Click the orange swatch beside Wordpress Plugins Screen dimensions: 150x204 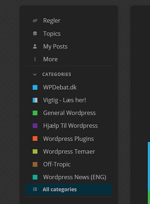point(35,139)
